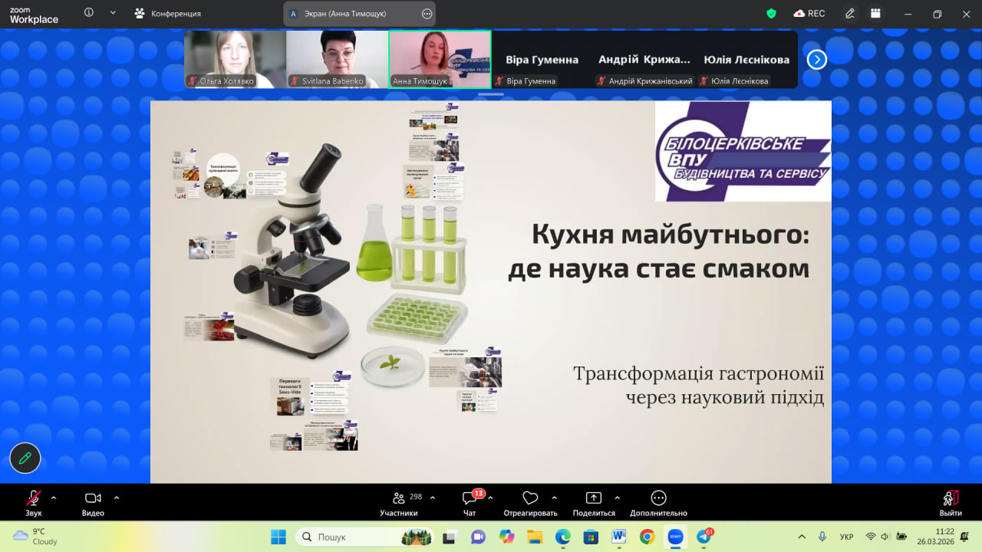This screenshot has height=552, width=982.
Task: Click the green annotation pencil button
Action: [x=25, y=458]
